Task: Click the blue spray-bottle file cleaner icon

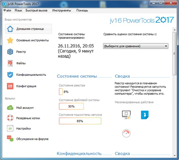Action: point(145,115)
